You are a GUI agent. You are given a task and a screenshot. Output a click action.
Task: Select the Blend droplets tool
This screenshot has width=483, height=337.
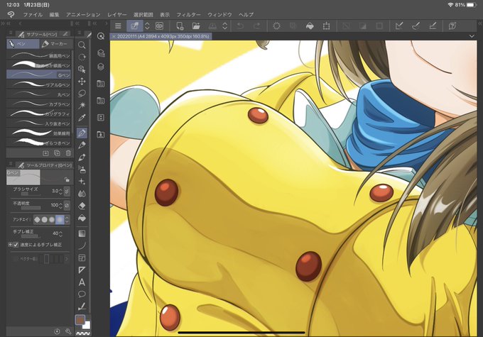click(x=82, y=194)
